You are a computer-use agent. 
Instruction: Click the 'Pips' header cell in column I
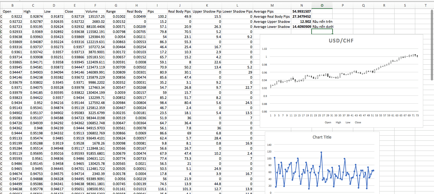click(159, 11)
